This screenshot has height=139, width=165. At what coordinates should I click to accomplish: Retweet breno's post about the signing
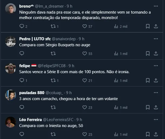(53, 26)
